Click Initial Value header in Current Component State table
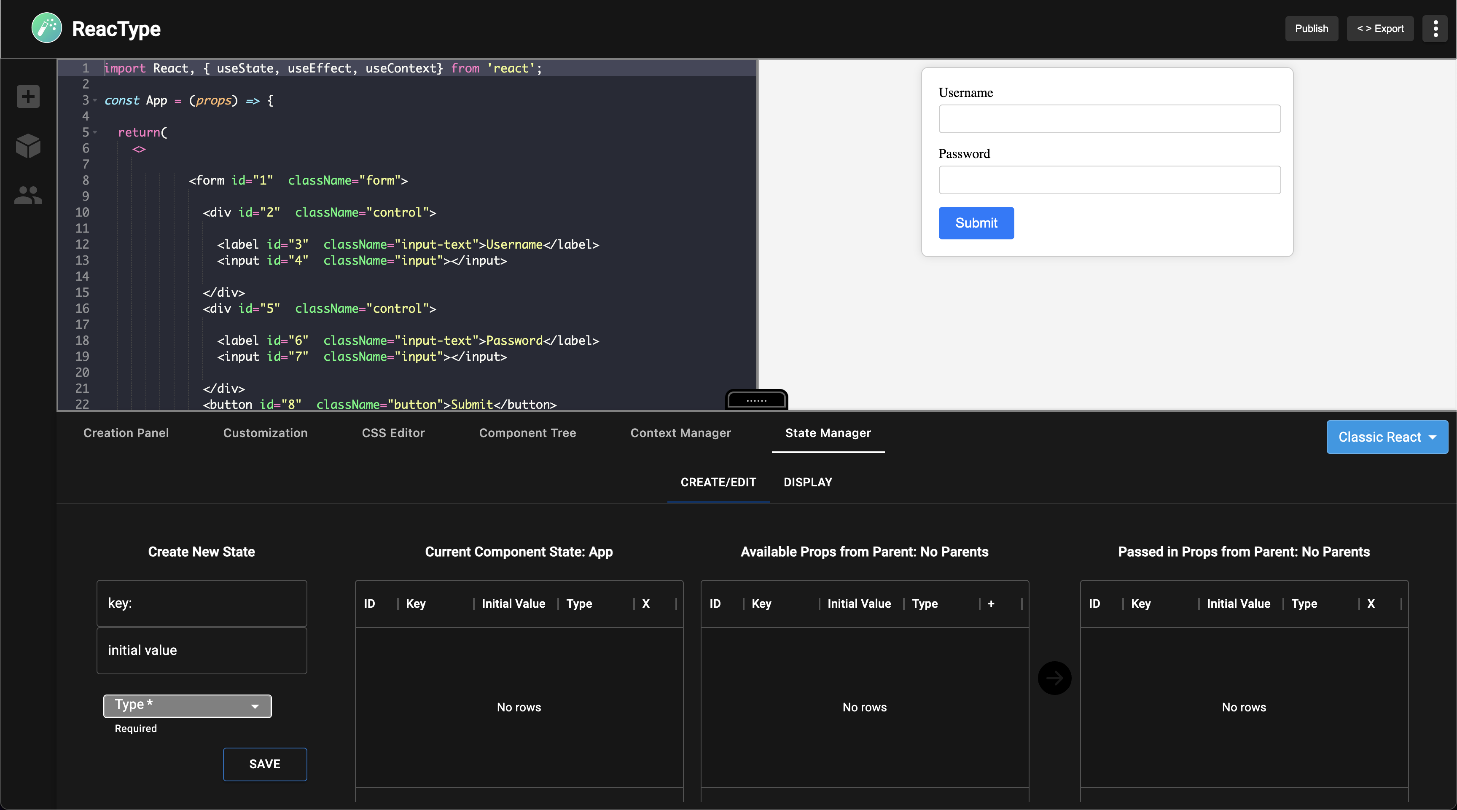 513,603
